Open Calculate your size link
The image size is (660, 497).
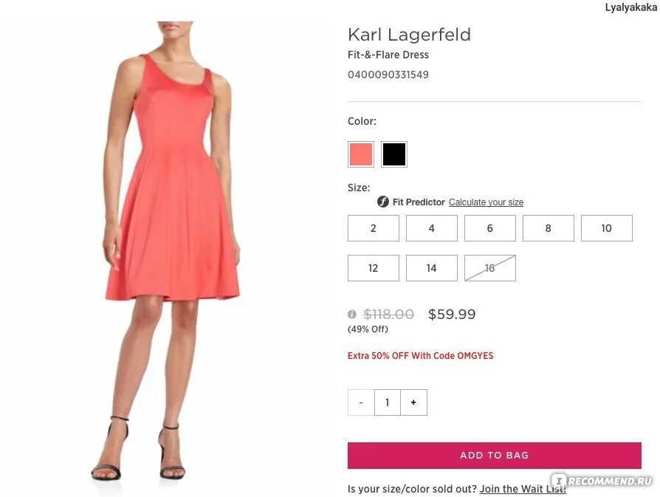pyautogui.click(x=487, y=202)
